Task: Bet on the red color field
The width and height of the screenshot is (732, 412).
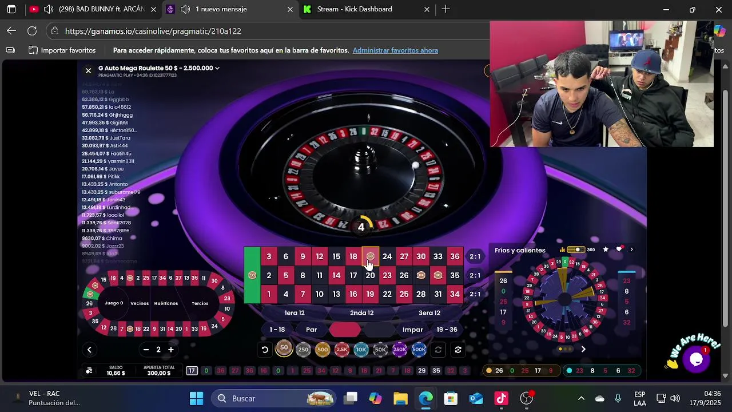Action: [345, 330]
